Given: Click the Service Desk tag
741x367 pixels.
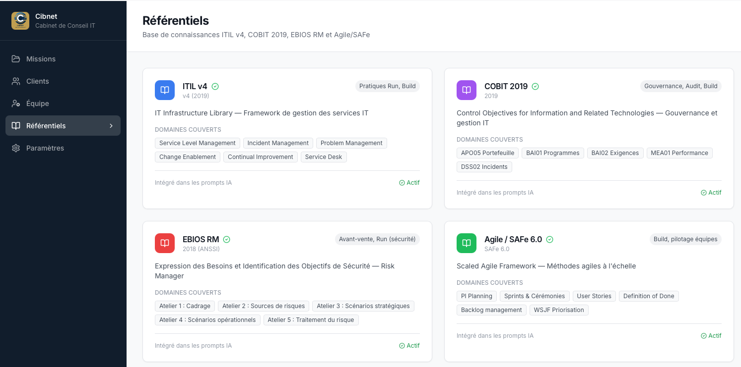Looking at the screenshot, I should (324, 157).
